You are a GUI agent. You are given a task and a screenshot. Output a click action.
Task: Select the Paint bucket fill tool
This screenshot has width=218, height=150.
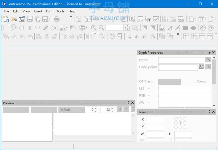point(53,28)
